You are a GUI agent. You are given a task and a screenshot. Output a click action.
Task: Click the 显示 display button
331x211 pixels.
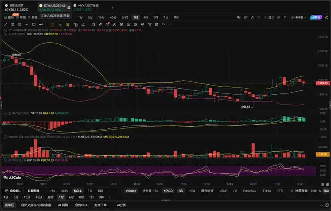[269, 17]
